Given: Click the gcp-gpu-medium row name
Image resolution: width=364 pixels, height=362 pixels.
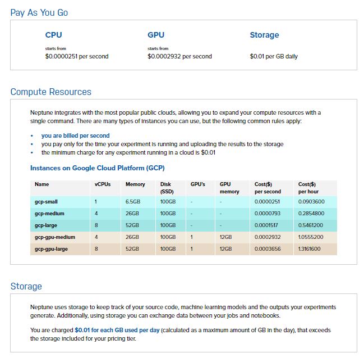Looking at the screenshot, I should (55, 237).
